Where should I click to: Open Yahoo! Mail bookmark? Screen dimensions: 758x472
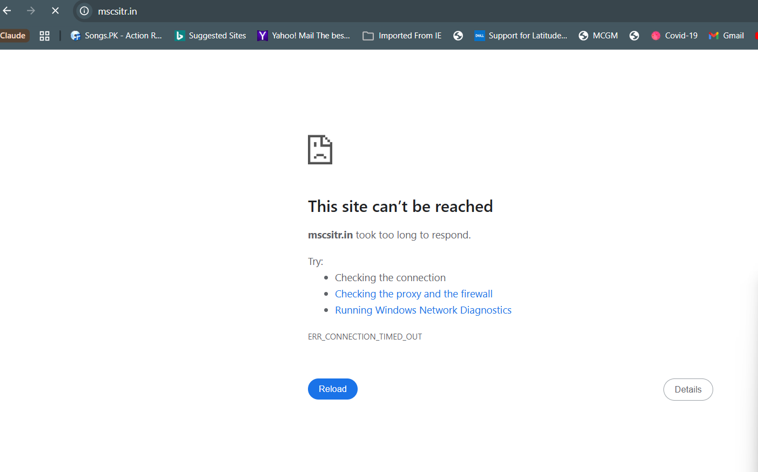pyautogui.click(x=304, y=36)
